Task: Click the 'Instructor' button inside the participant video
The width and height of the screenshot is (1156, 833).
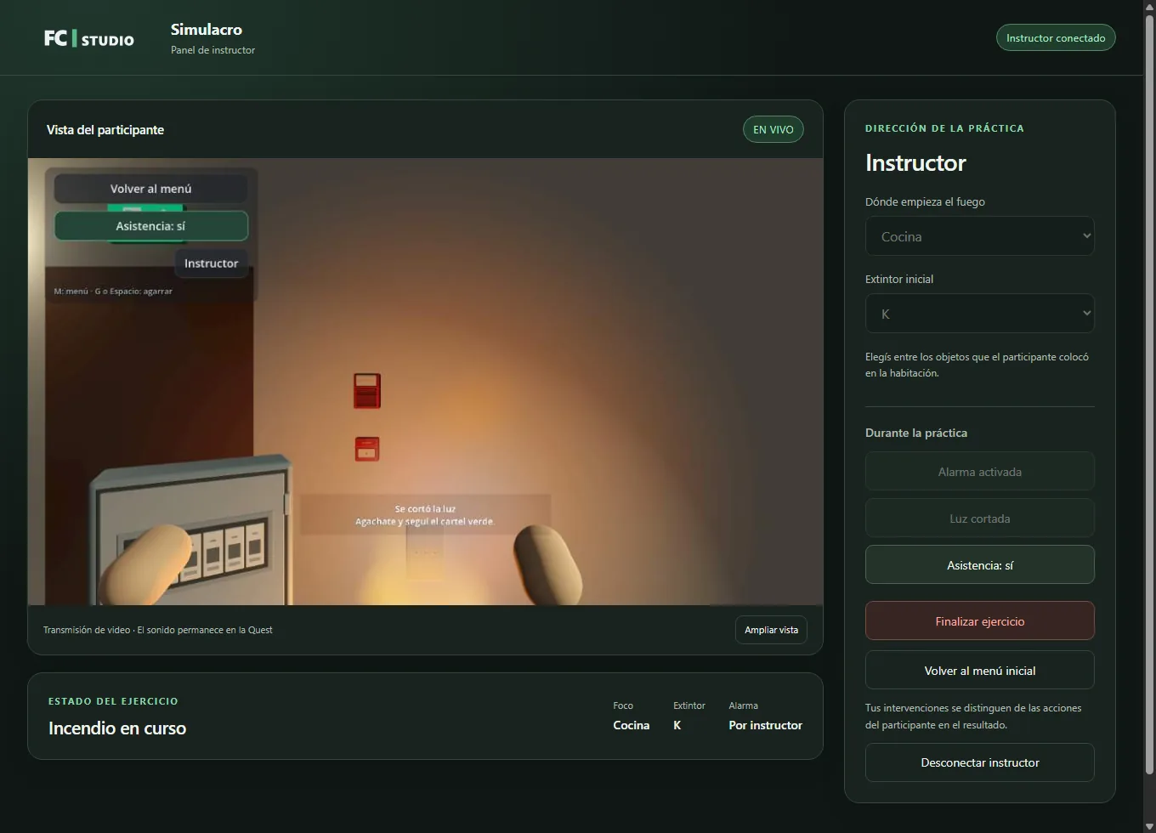Action: coord(211,263)
